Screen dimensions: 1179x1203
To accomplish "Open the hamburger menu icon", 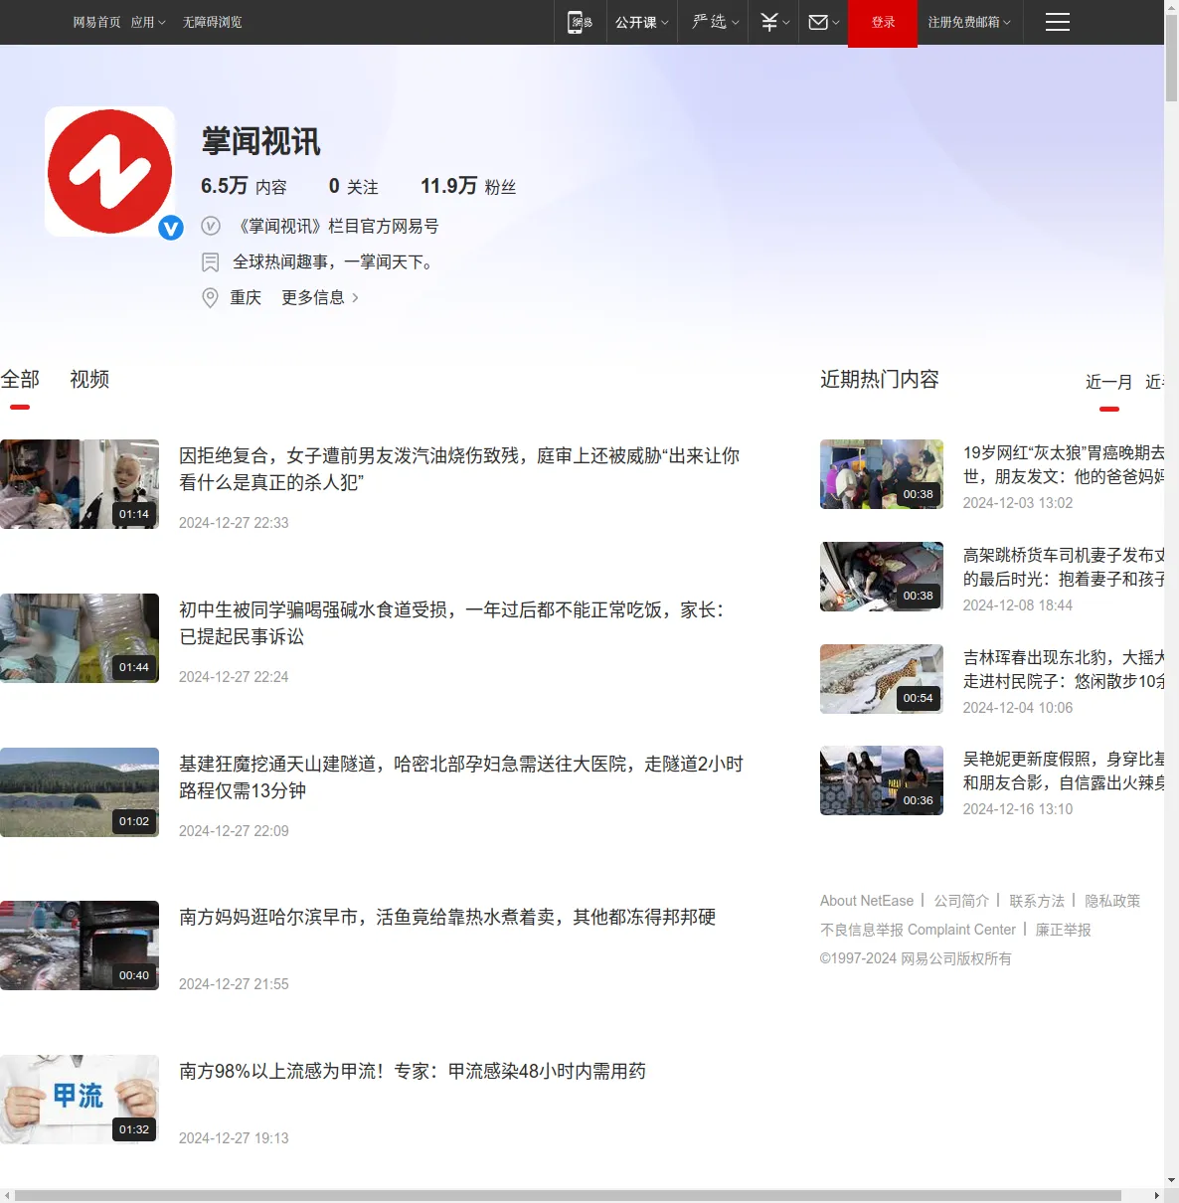I will [1058, 22].
